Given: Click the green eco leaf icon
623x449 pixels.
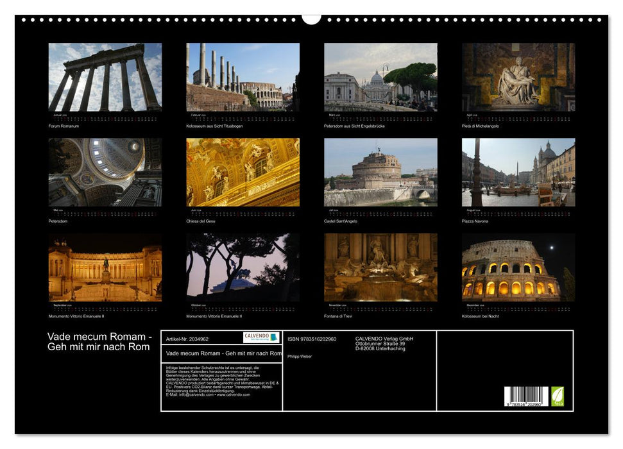Looking at the screenshot, I should click(558, 396).
